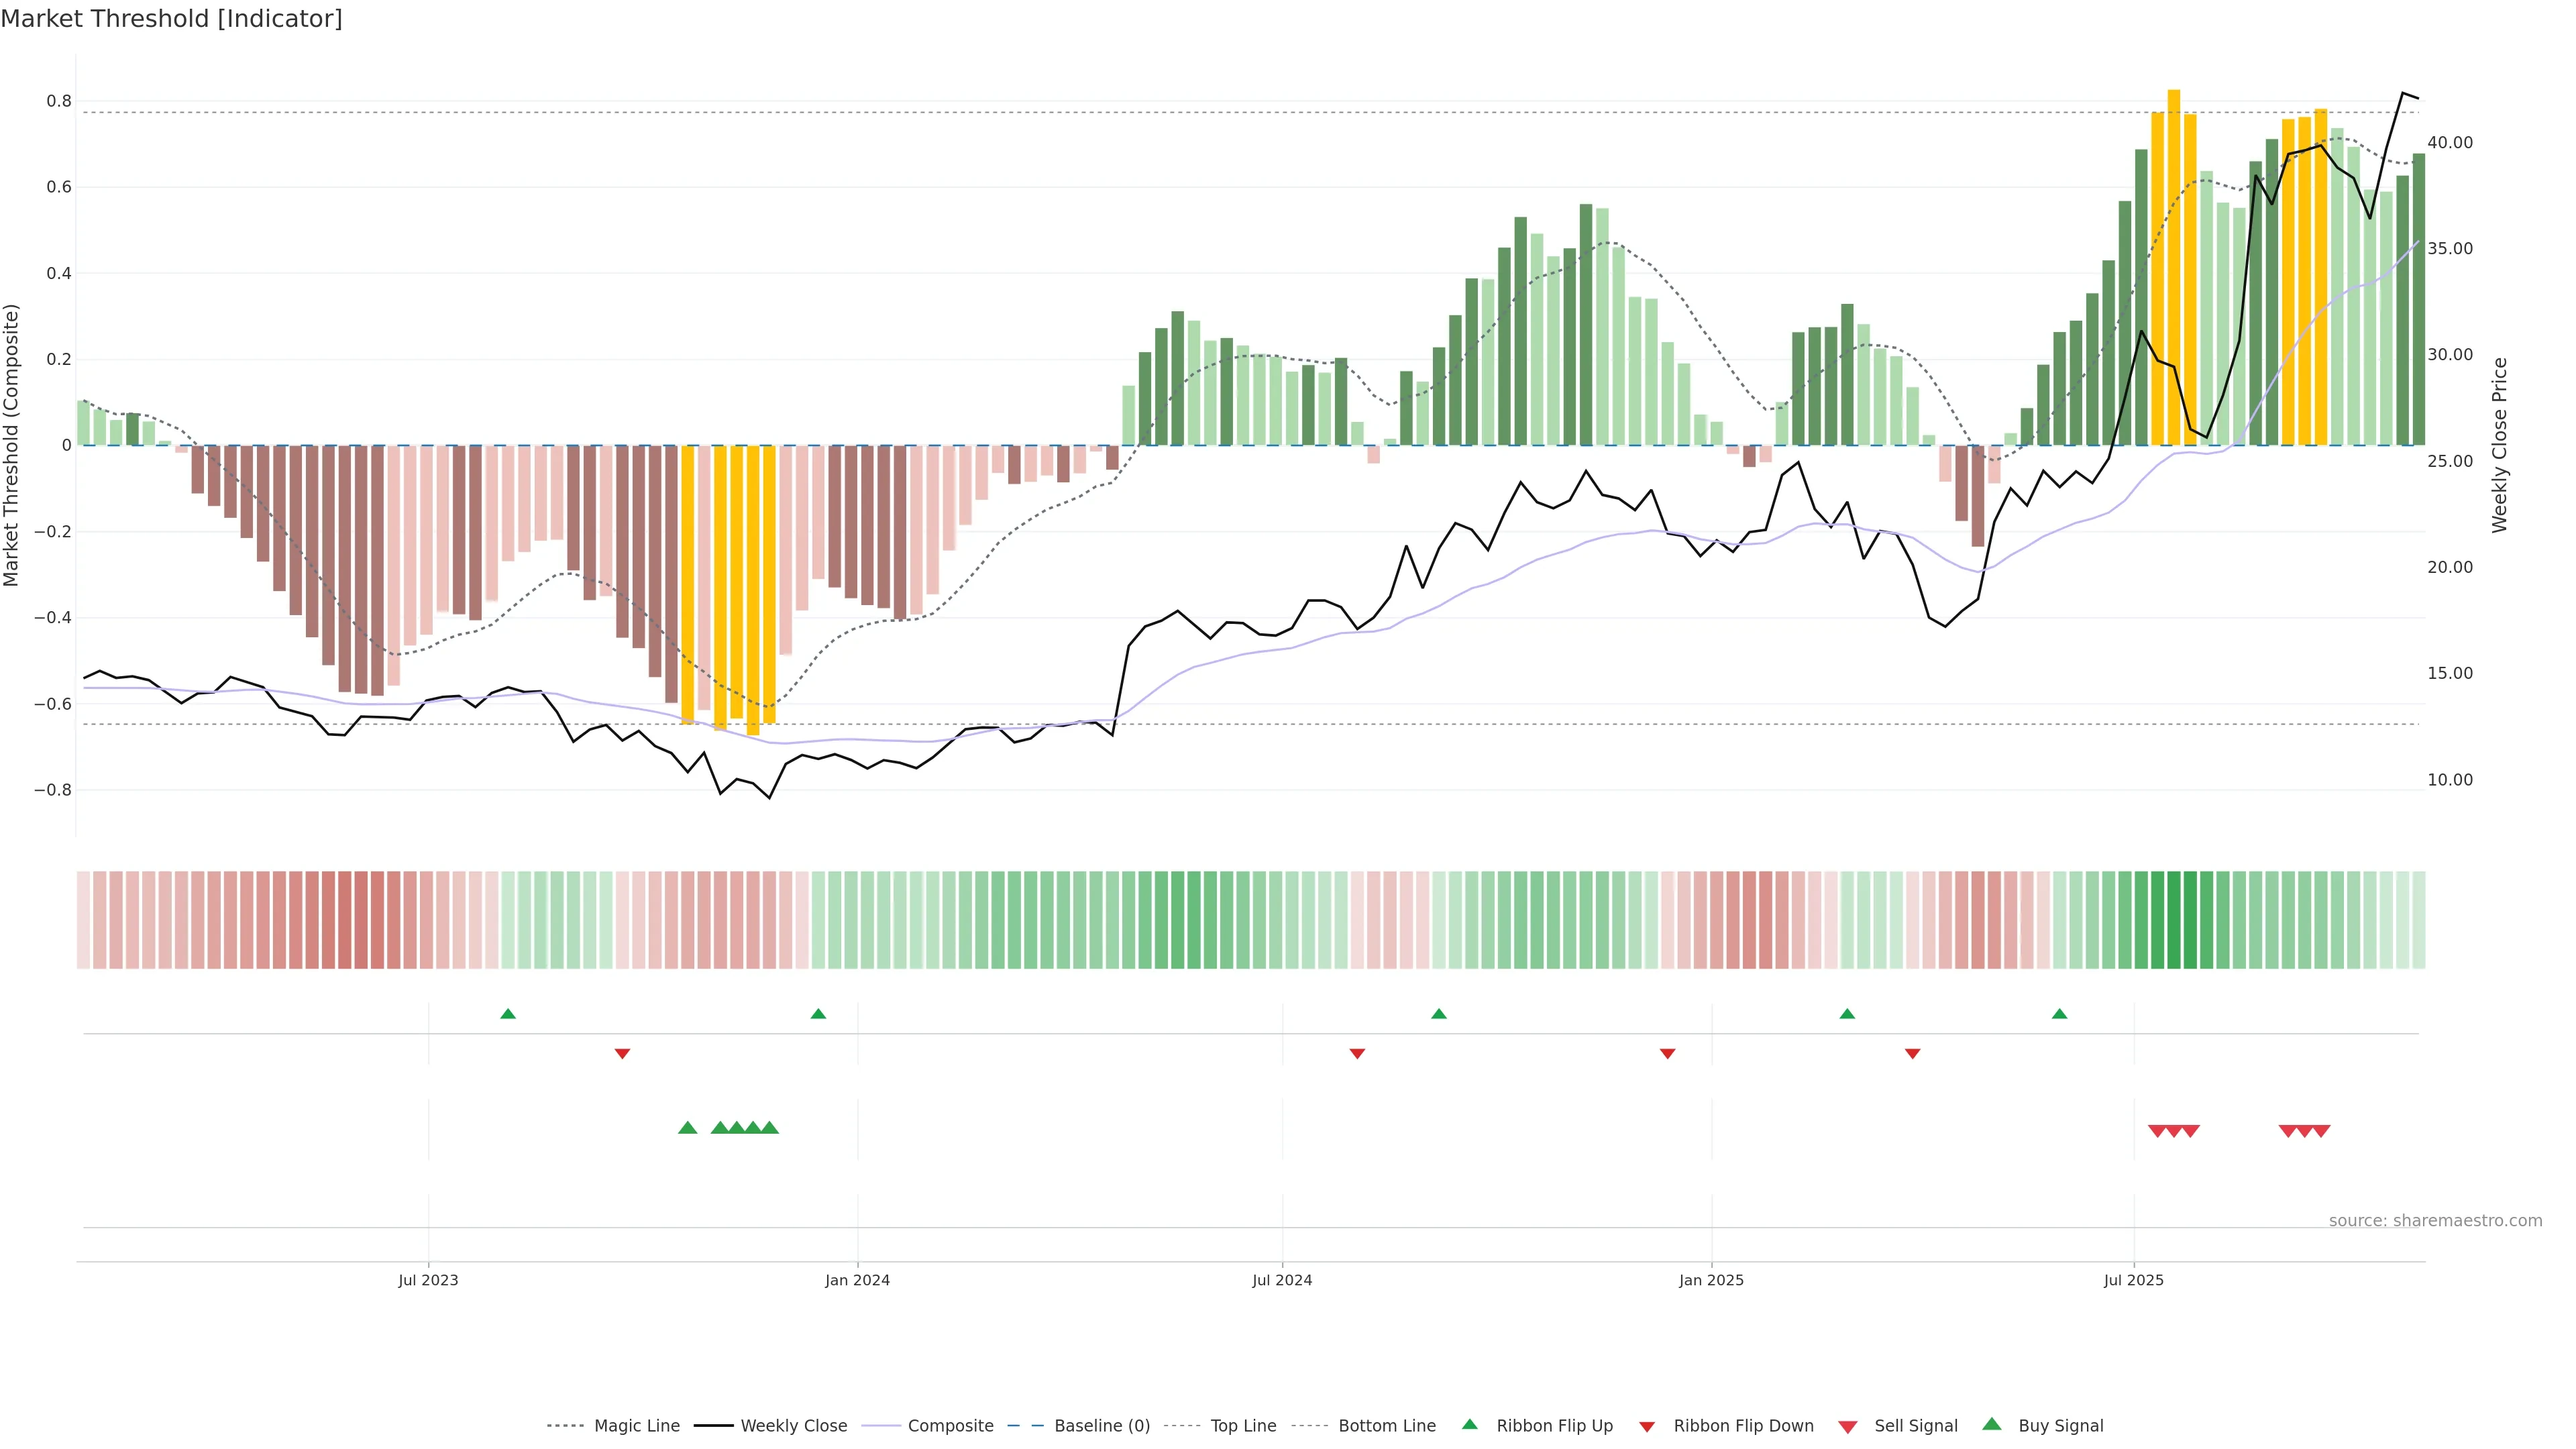Click the Market Threshold [Indicator] title
This screenshot has width=2576, height=1449.
pos(172,19)
